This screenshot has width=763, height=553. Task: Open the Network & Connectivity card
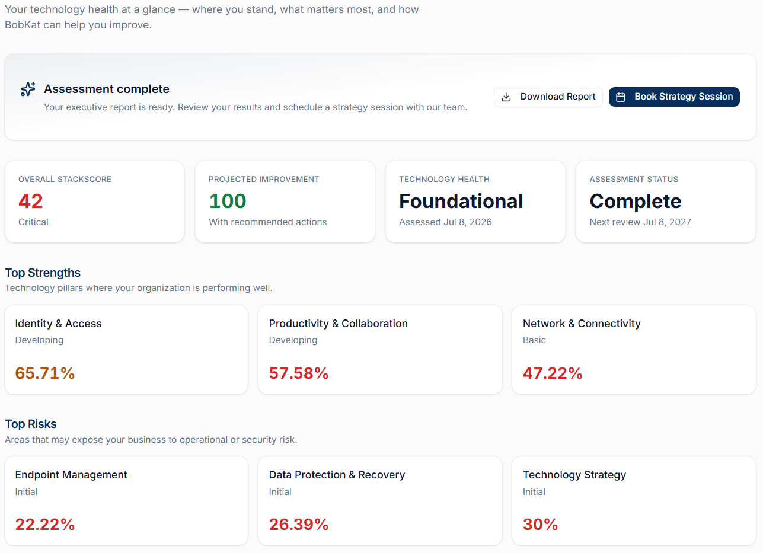point(634,350)
